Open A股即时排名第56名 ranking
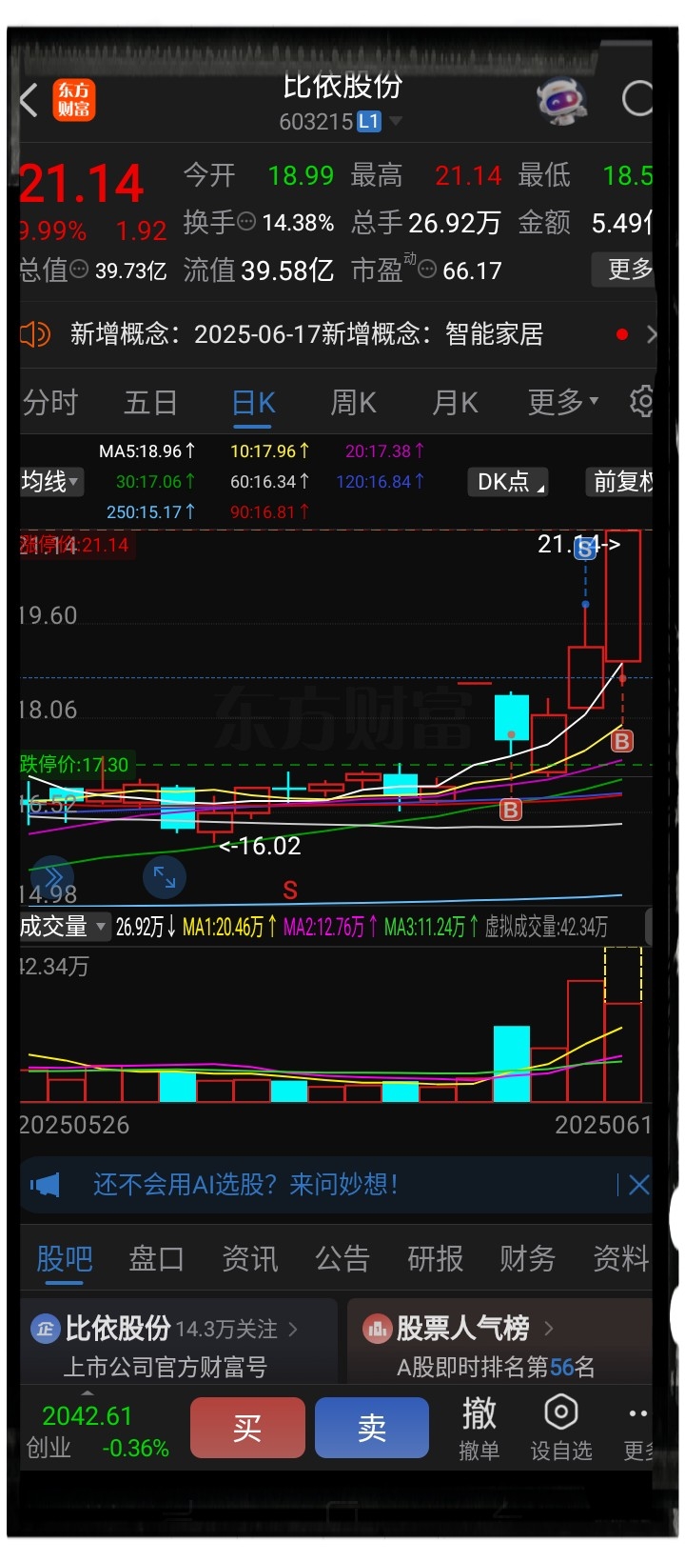 click(496, 1368)
